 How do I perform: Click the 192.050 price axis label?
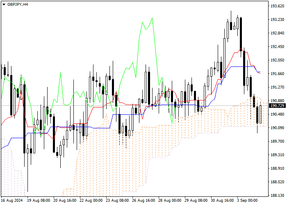pos(277,60)
